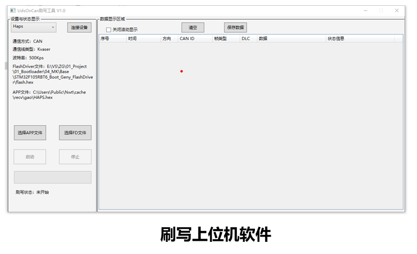Click the 刷写状态: 未开始 status text
Image resolution: width=417 pixels, height=254 pixels.
click(32, 192)
